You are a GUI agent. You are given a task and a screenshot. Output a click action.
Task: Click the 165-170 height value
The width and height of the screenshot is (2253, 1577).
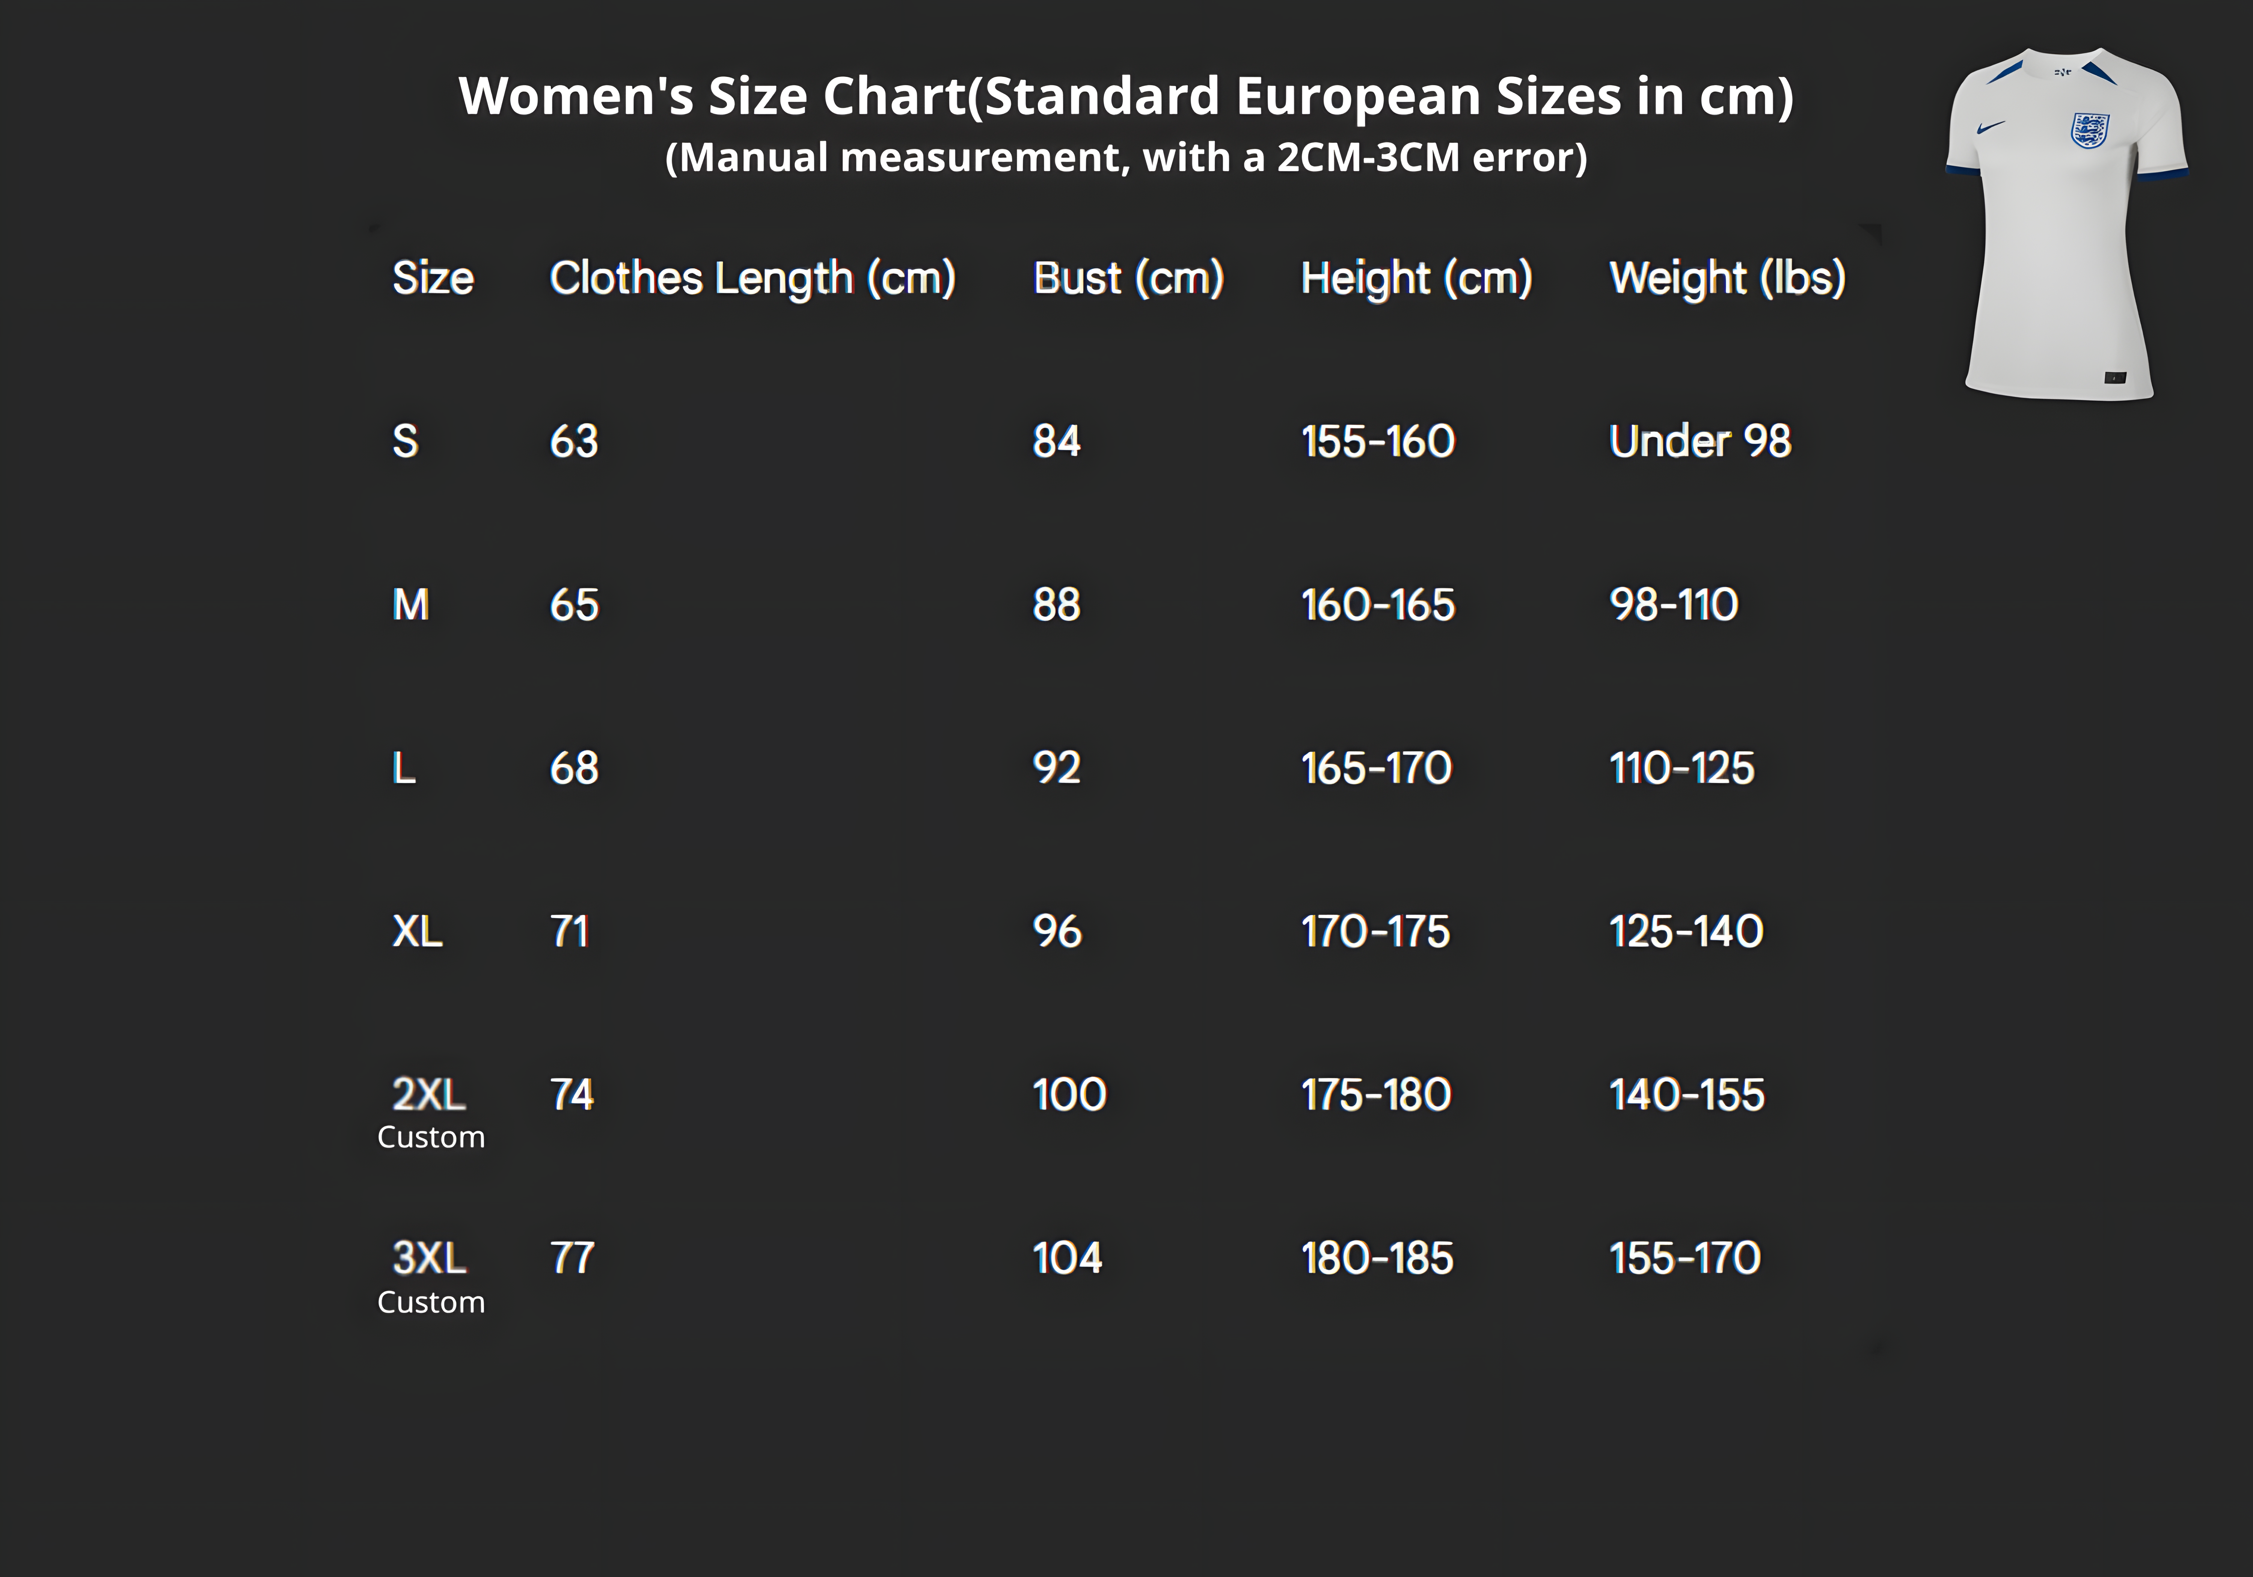[1376, 768]
